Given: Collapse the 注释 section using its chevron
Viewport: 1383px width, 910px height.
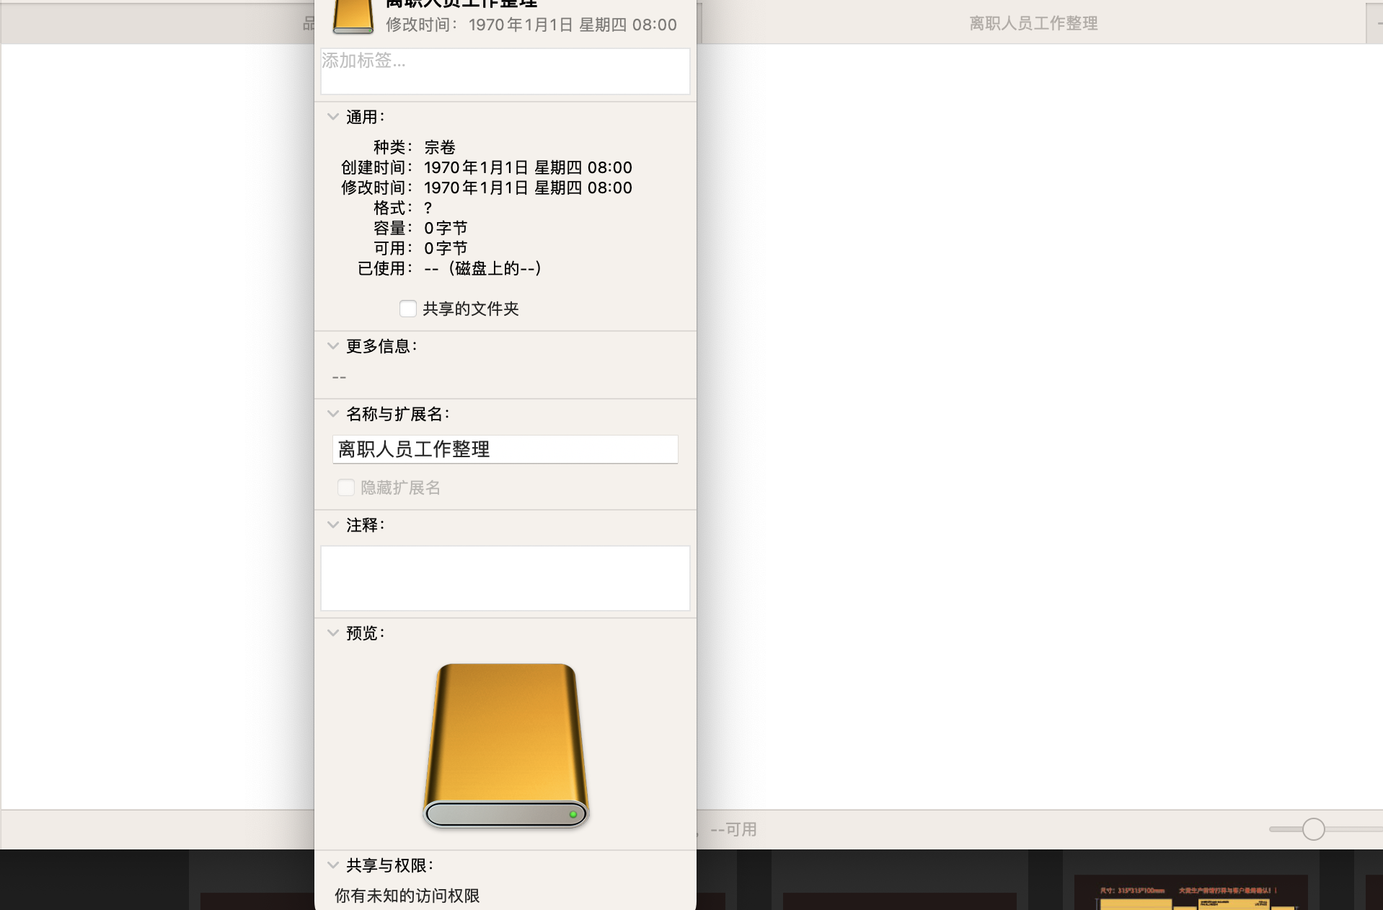Looking at the screenshot, I should (x=333, y=525).
